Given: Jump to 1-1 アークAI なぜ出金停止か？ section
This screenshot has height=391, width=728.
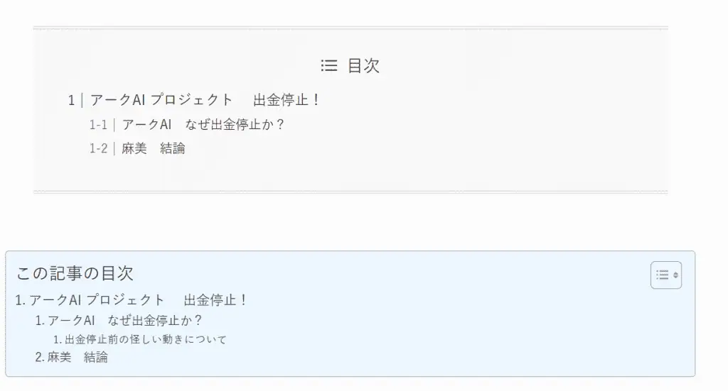Looking at the screenshot, I should point(203,125).
